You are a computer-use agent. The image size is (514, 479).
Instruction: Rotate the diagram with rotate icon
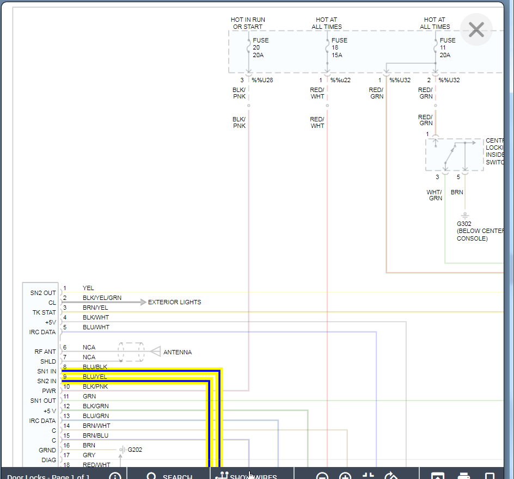click(391, 477)
